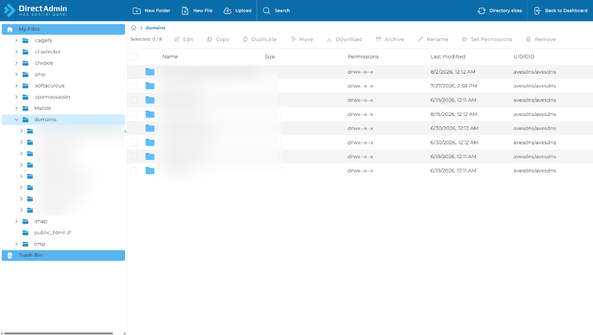
Task: Expand the imap tree node
Action: pos(16,221)
